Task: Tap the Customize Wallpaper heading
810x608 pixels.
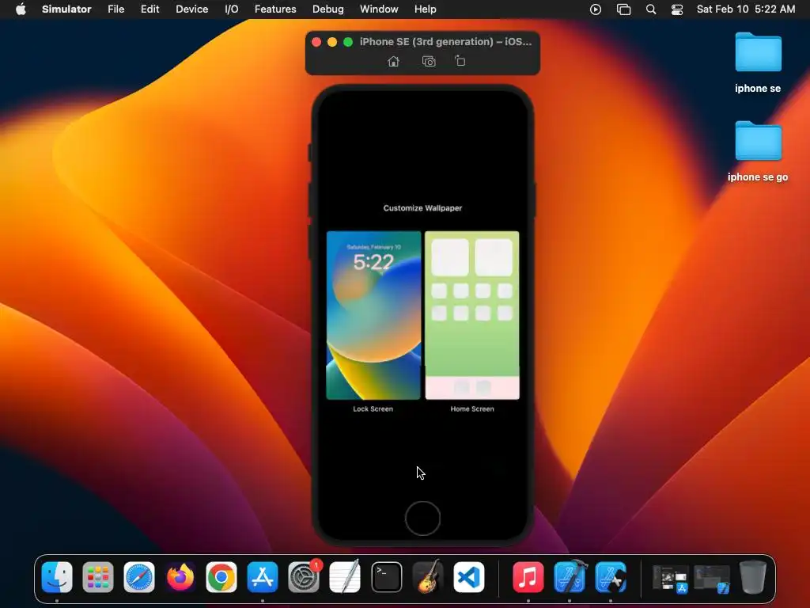Action: [422, 208]
